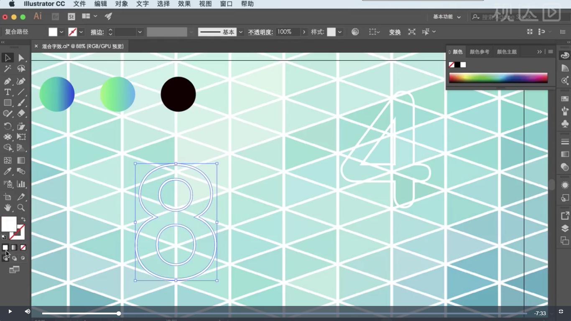Choose the Eraser tool
Image resolution: width=571 pixels, height=321 pixels.
tap(21, 114)
